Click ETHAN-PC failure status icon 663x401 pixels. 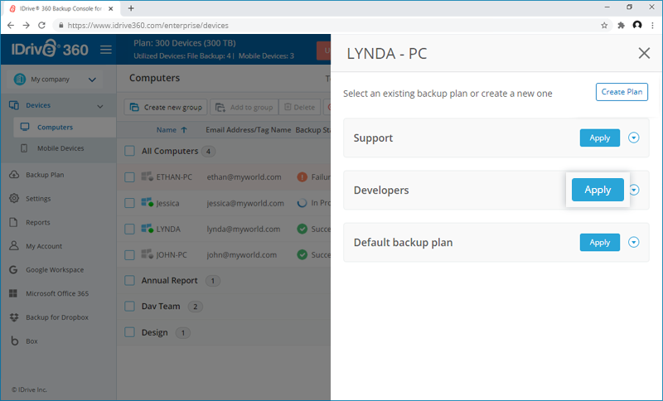click(302, 177)
